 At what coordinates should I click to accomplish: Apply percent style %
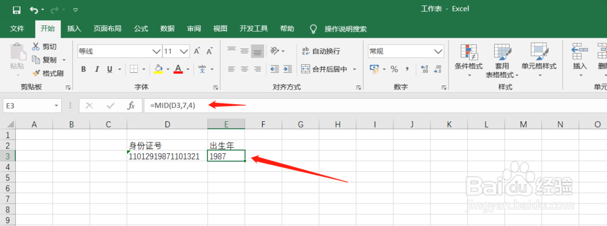pyautogui.click(x=394, y=69)
